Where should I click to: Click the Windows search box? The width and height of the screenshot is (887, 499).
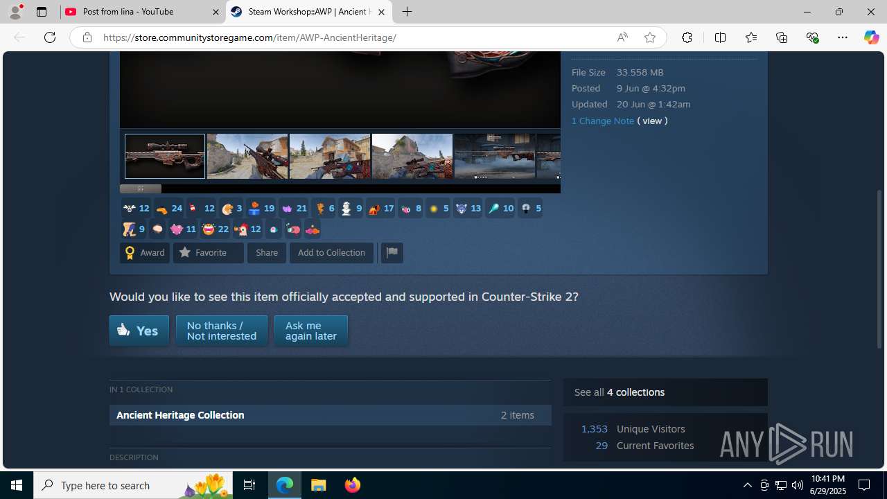click(x=134, y=485)
